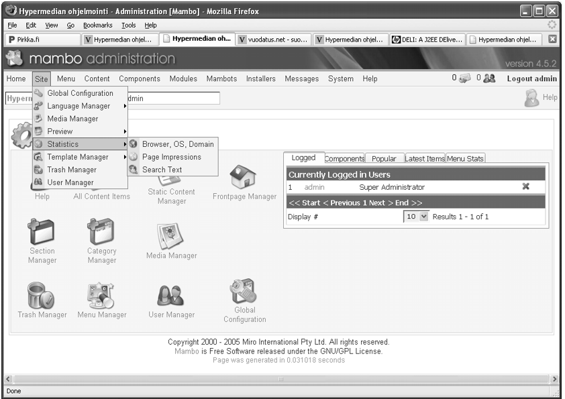Click the unread messages mail icon

(465, 78)
